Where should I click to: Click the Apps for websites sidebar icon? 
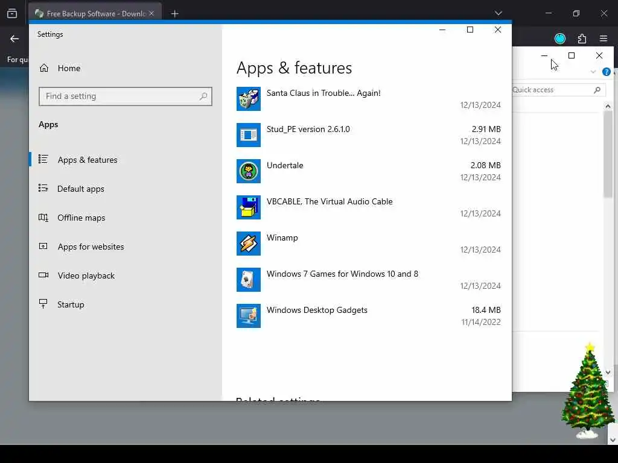(43, 247)
